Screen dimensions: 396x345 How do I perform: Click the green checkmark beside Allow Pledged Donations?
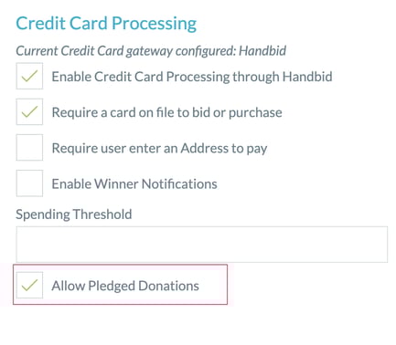coord(29,285)
